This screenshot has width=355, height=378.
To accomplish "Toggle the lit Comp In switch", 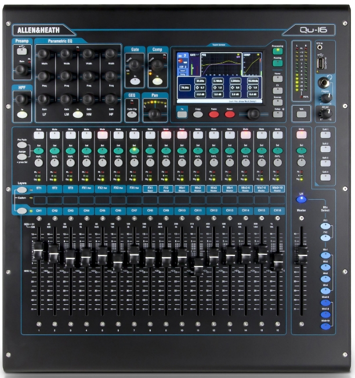I will point(157,81).
